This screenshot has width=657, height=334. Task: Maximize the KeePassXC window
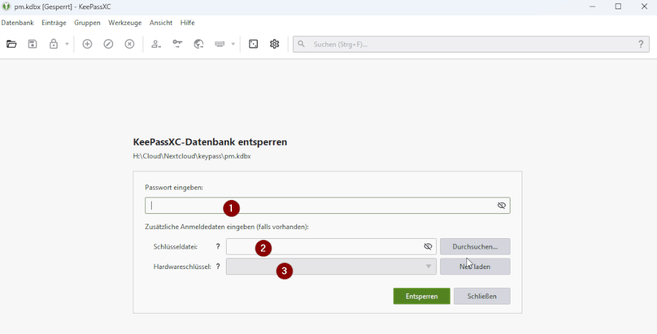click(x=618, y=7)
